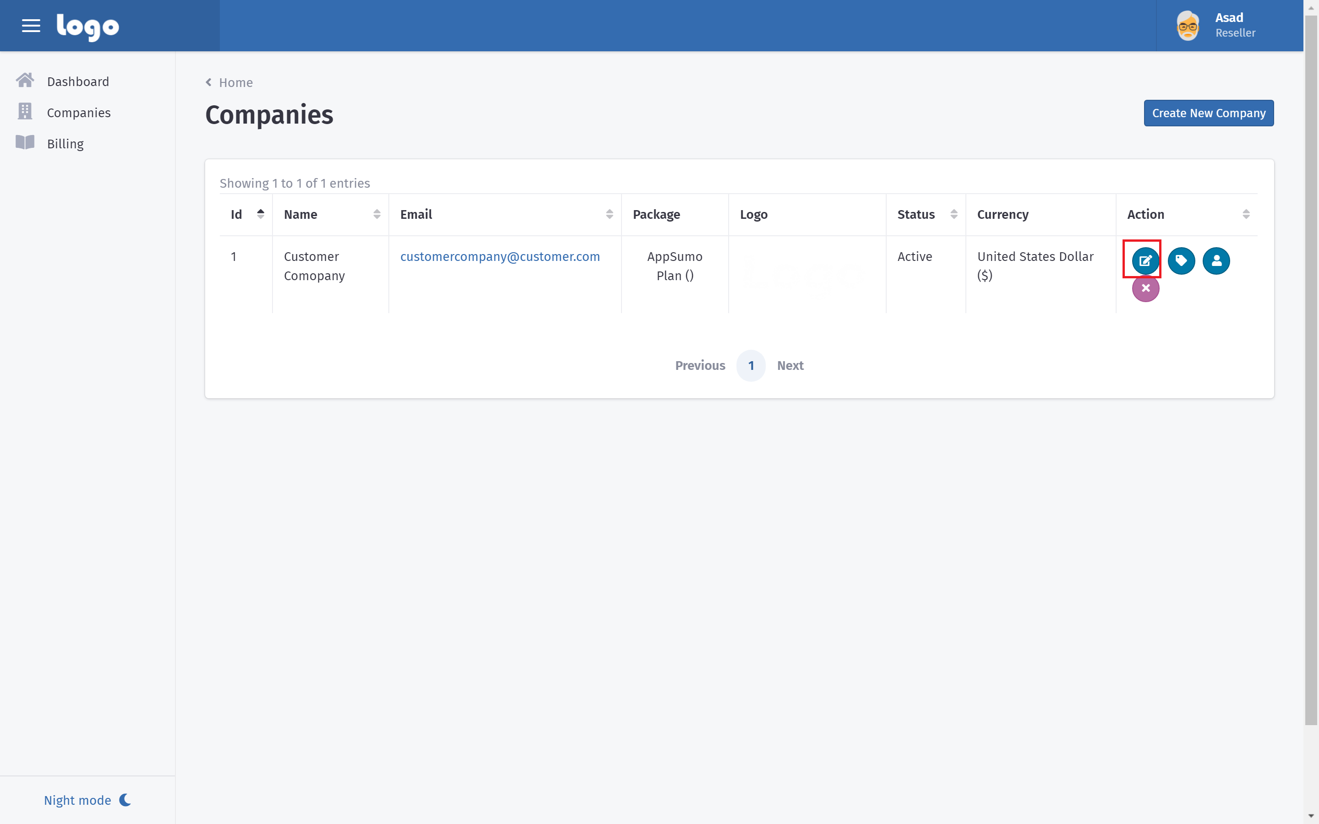Open customercompany@customer.com email link

[500, 256]
